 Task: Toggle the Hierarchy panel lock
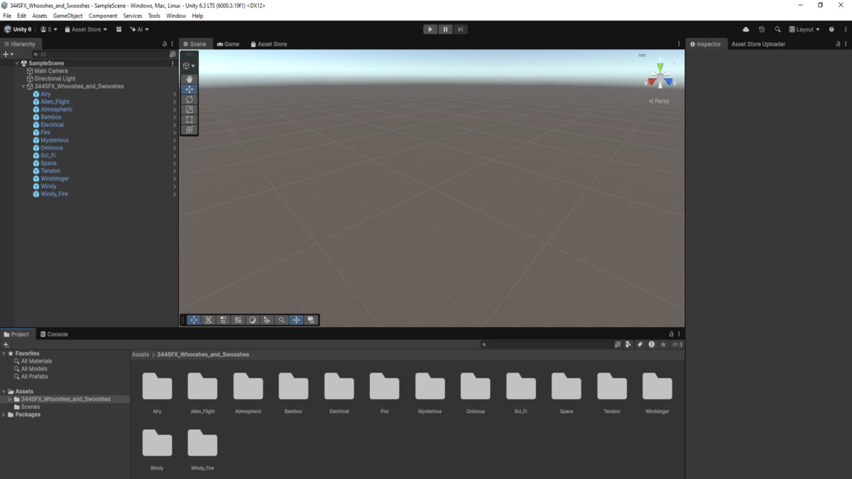click(165, 44)
